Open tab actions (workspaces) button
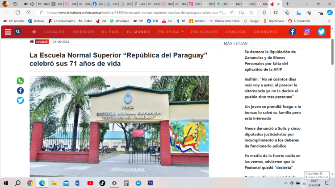This screenshot has width=335, height=188. click(15, 4)
